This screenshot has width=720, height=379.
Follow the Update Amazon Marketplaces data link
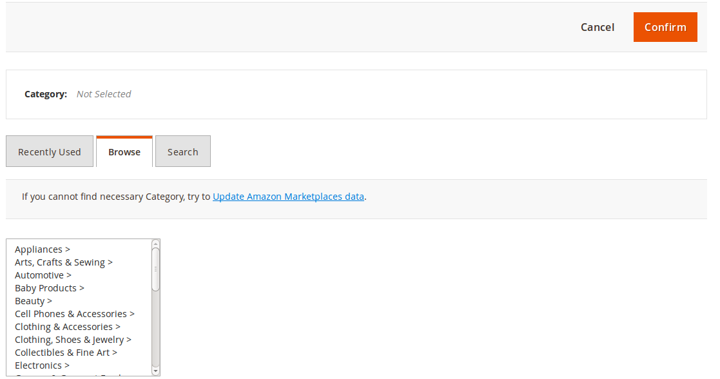[x=288, y=197]
